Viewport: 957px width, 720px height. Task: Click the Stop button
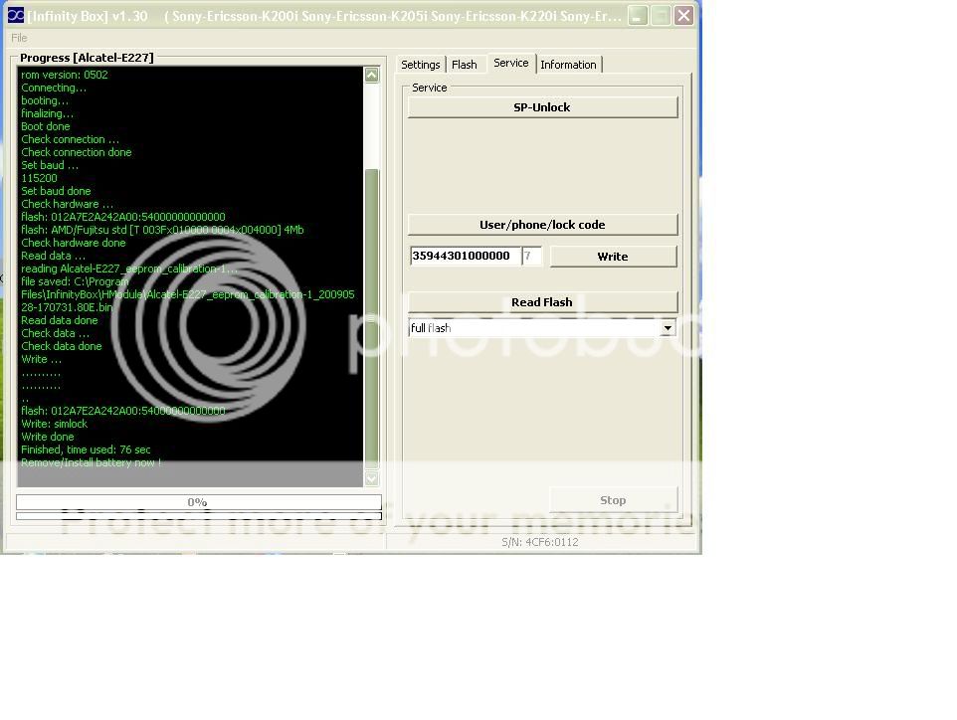click(613, 500)
